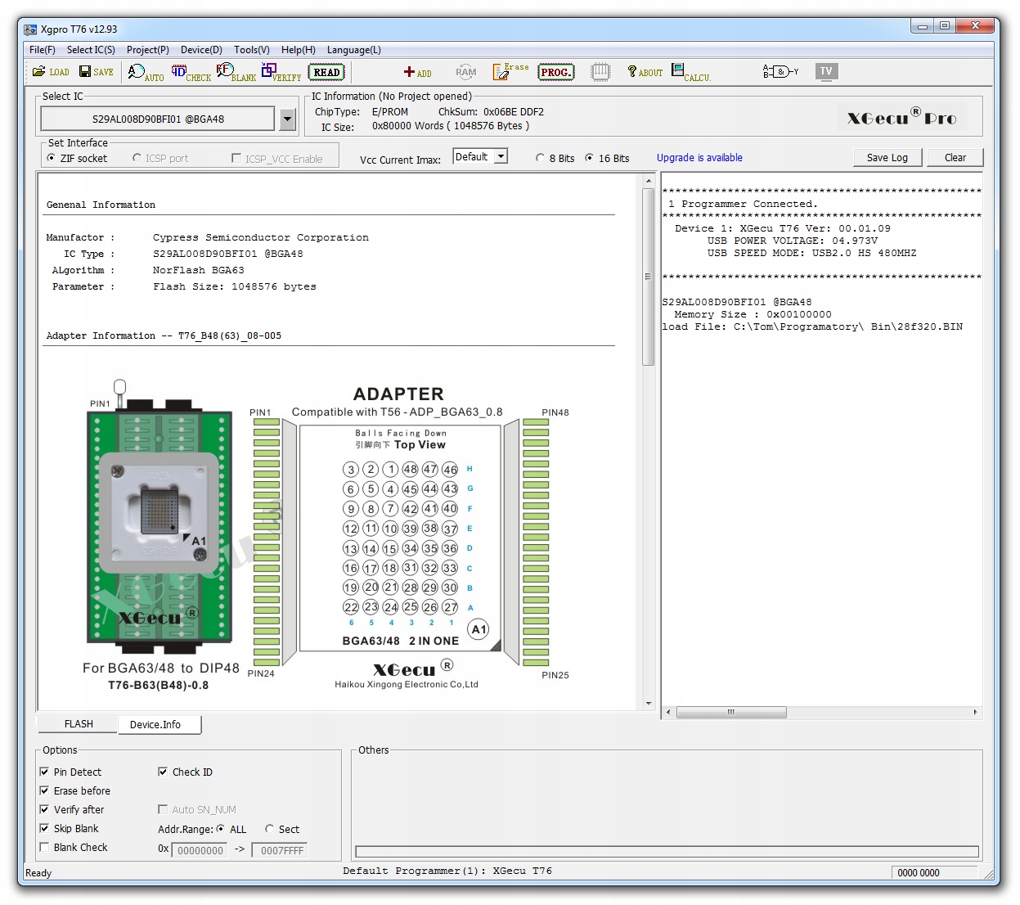Click the start address input field
Image resolution: width=1020 pixels, height=905 pixels.
200,850
